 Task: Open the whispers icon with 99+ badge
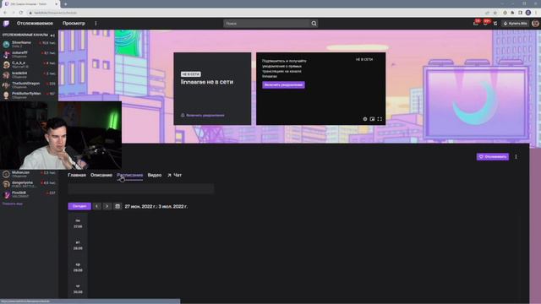pyautogui.click(x=485, y=23)
